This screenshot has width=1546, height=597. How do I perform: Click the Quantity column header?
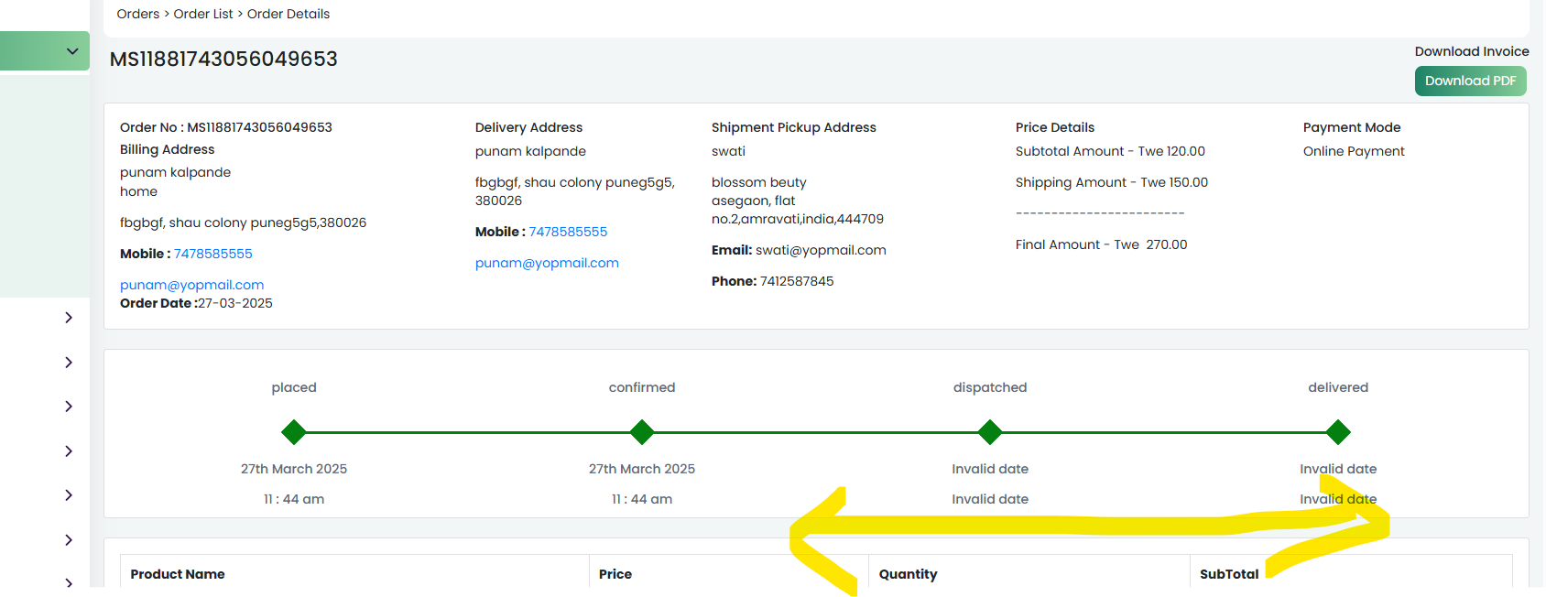click(908, 574)
